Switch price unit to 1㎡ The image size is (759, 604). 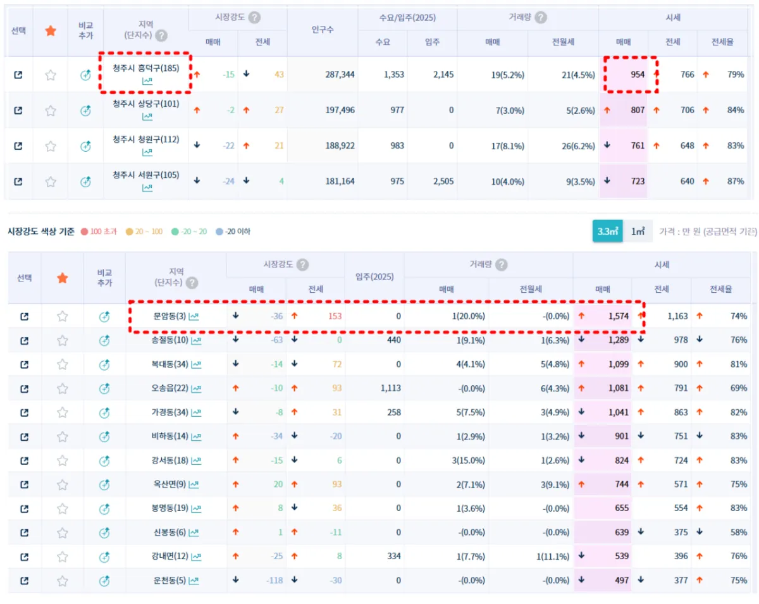[638, 231]
